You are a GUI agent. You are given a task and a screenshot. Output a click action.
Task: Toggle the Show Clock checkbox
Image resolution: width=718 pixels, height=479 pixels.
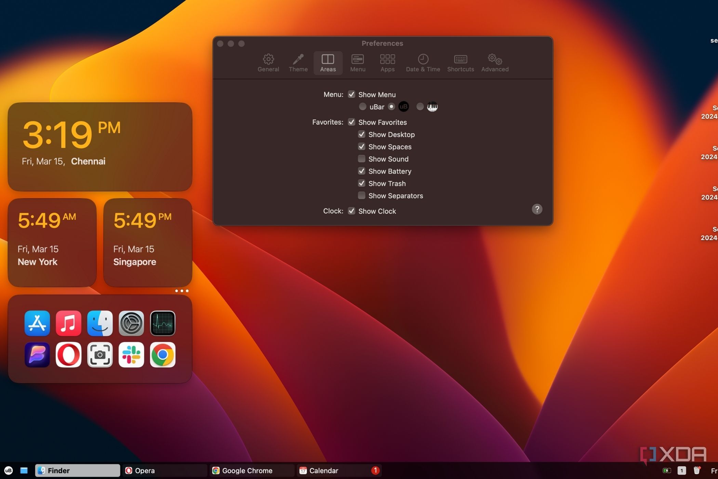[x=351, y=211]
